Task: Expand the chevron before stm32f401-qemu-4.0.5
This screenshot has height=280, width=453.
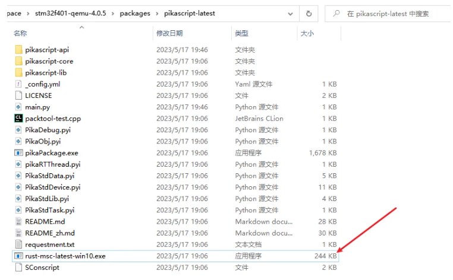Action: [x=28, y=14]
